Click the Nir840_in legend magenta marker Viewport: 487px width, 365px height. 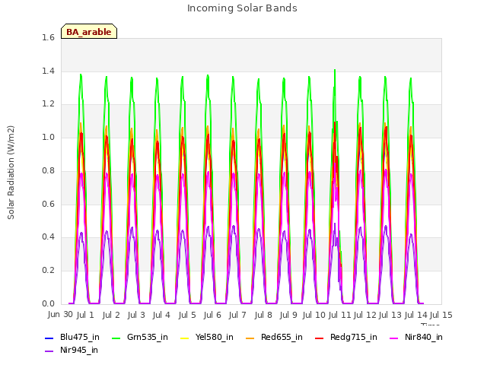394,338
